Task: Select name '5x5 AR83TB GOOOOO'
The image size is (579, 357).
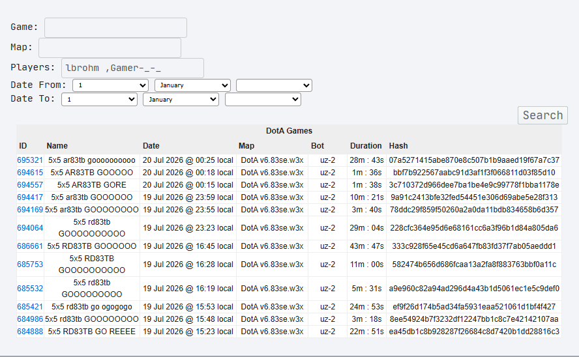Action: click(92, 173)
